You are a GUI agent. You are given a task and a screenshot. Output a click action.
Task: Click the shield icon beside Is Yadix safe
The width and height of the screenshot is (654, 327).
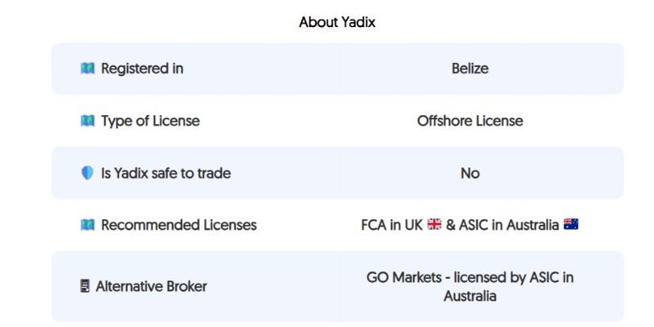87,173
